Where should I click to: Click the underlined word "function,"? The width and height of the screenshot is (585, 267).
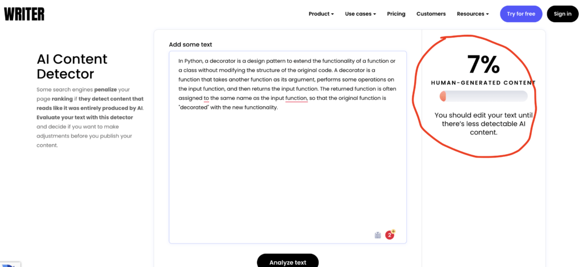point(296,98)
